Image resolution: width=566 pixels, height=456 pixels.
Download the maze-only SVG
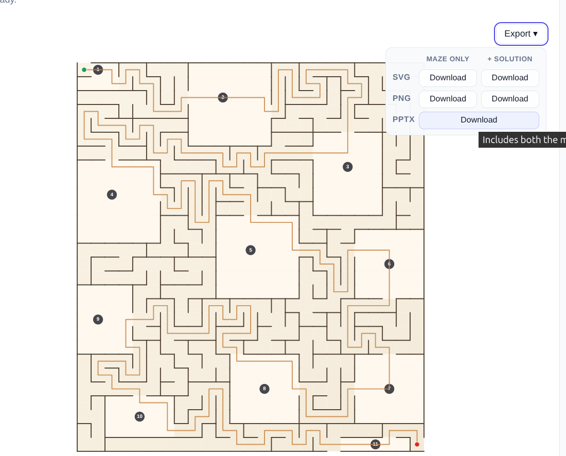click(448, 78)
